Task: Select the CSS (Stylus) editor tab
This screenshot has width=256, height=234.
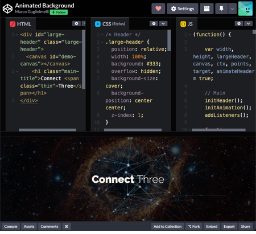Action: point(110,24)
